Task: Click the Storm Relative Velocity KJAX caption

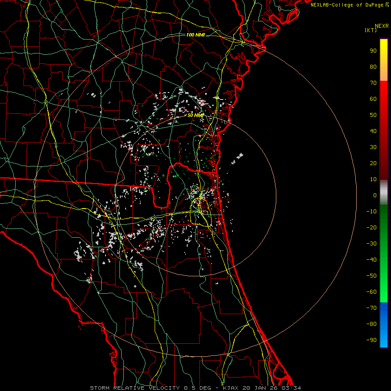Action: tap(195, 388)
